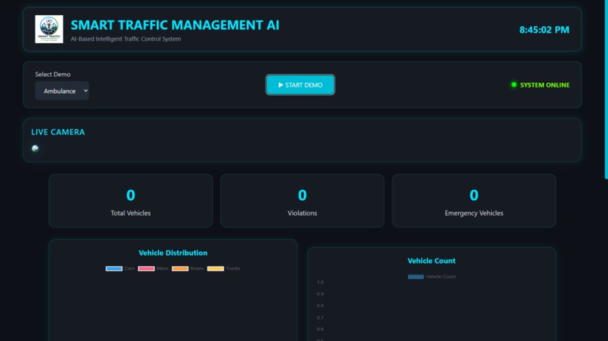Viewport: 608px width, 341px height.
Task: Click the SMART TRAFFIC MANAGEMENT AI title
Action: pos(175,25)
